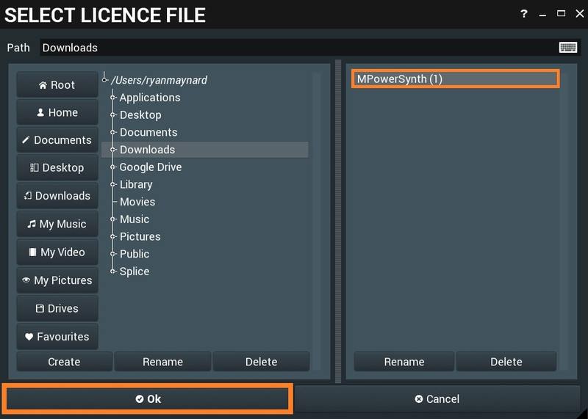Image resolution: width=588 pixels, height=419 pixels.
Task: Go to Root location shortcut
Action: click(57, 85)
